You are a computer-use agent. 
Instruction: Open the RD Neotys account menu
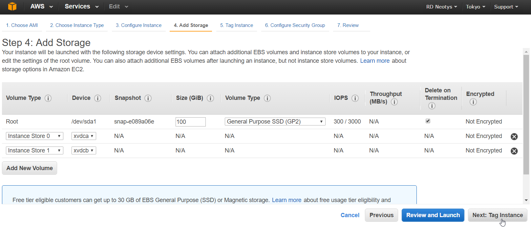441,7
